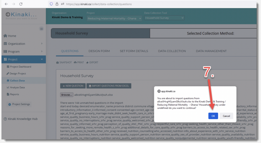Open Home in the sidebar
This screenshot has height=143, width=261.
12,36
